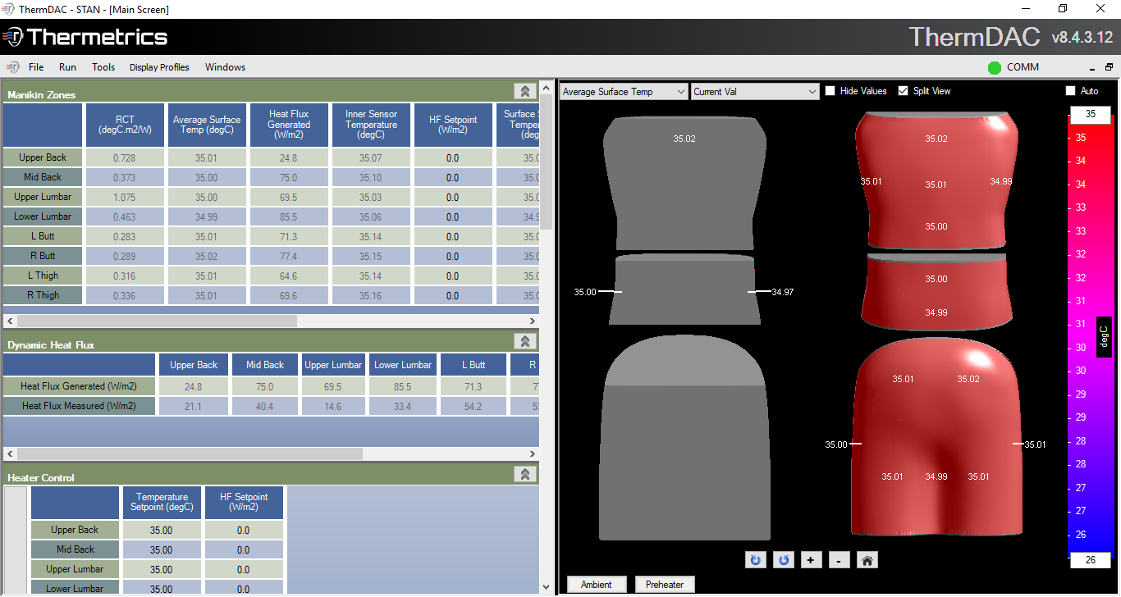Viewport: 1121px width, 597px height.
Task: Click the Heat Flux Measured row header
Action: pos(80,406)
